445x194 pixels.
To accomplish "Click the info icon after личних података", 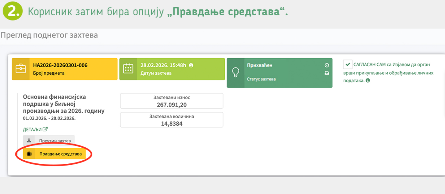I will point(368,80).
